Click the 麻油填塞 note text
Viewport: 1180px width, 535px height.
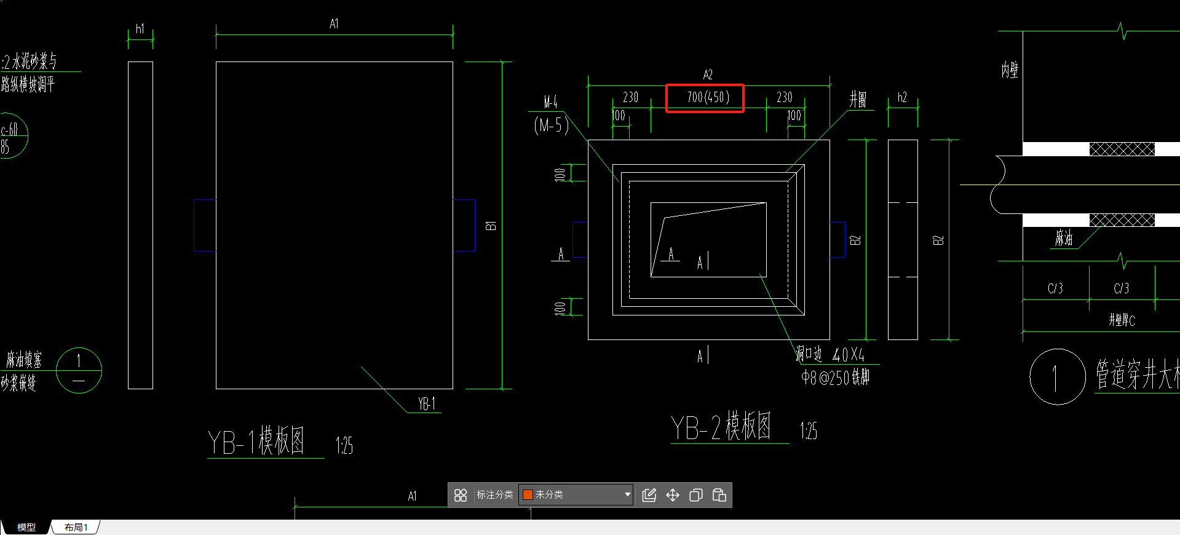click(x=24, y=360)
